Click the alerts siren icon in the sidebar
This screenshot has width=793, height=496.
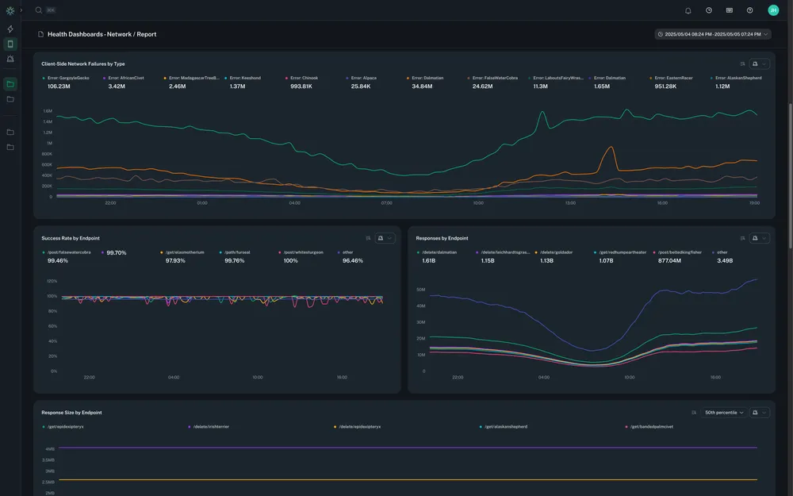8,57
